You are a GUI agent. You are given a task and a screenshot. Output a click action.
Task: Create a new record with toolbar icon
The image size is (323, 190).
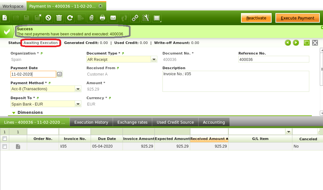pyautogui.click(x=5, y=18)
